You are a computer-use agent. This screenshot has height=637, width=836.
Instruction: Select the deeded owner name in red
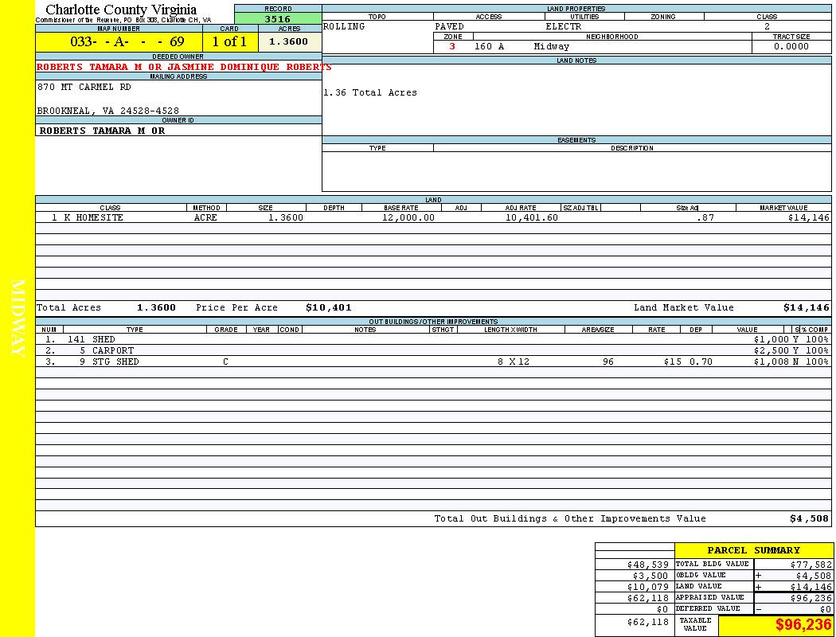184,67
